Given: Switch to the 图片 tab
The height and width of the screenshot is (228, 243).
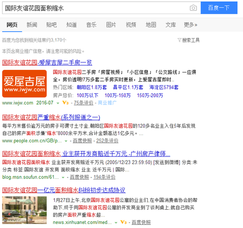Looking at the screenshot, I should pos(111,25).
